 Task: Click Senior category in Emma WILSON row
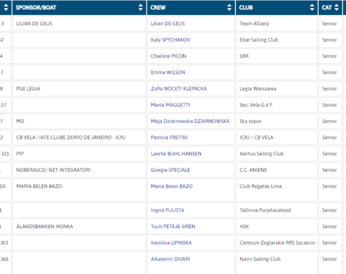tap(329, 73)
